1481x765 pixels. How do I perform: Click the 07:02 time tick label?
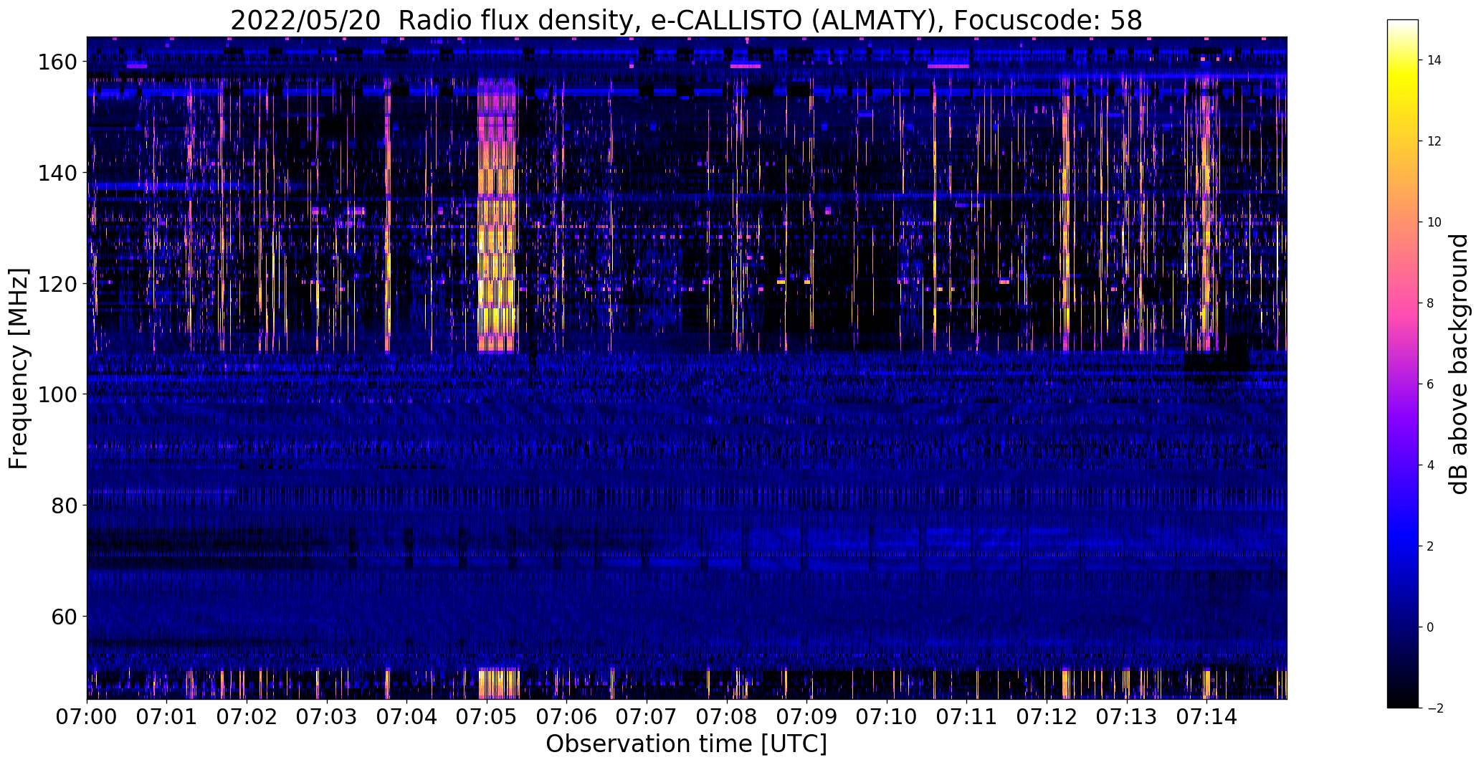(x=247, y=716)
